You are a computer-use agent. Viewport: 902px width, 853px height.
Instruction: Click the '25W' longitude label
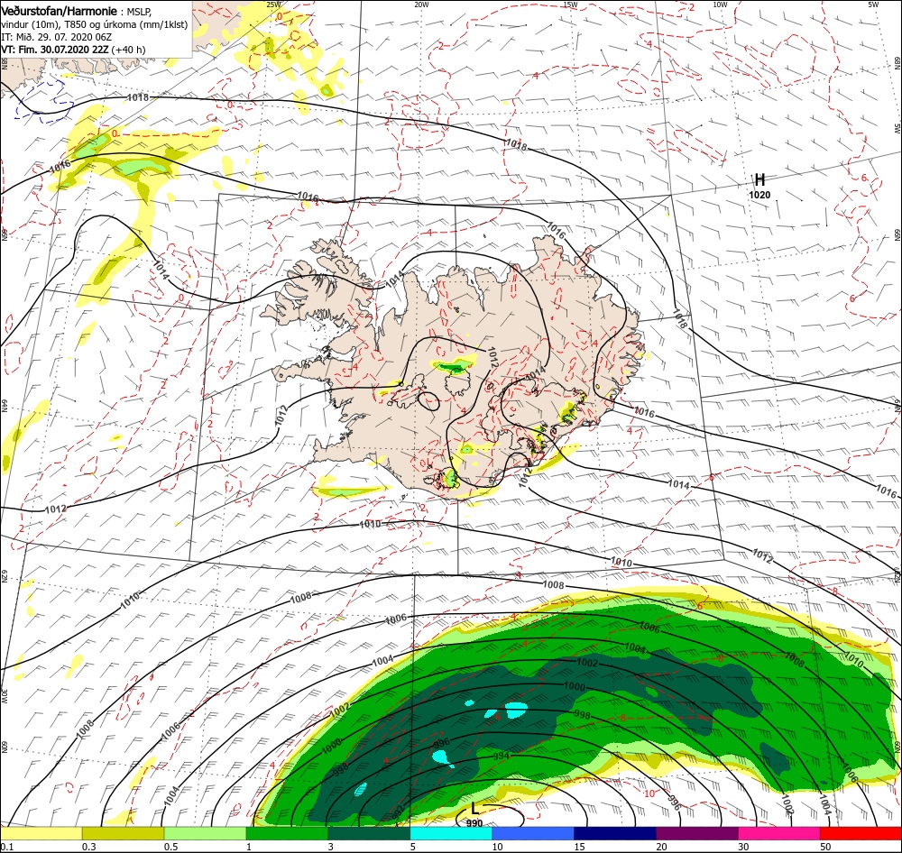click(274, 5)
